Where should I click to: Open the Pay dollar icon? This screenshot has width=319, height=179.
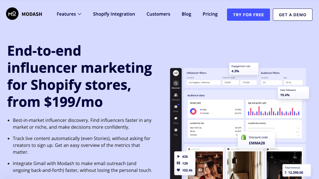pyautogui.click(x=176, y=130)
